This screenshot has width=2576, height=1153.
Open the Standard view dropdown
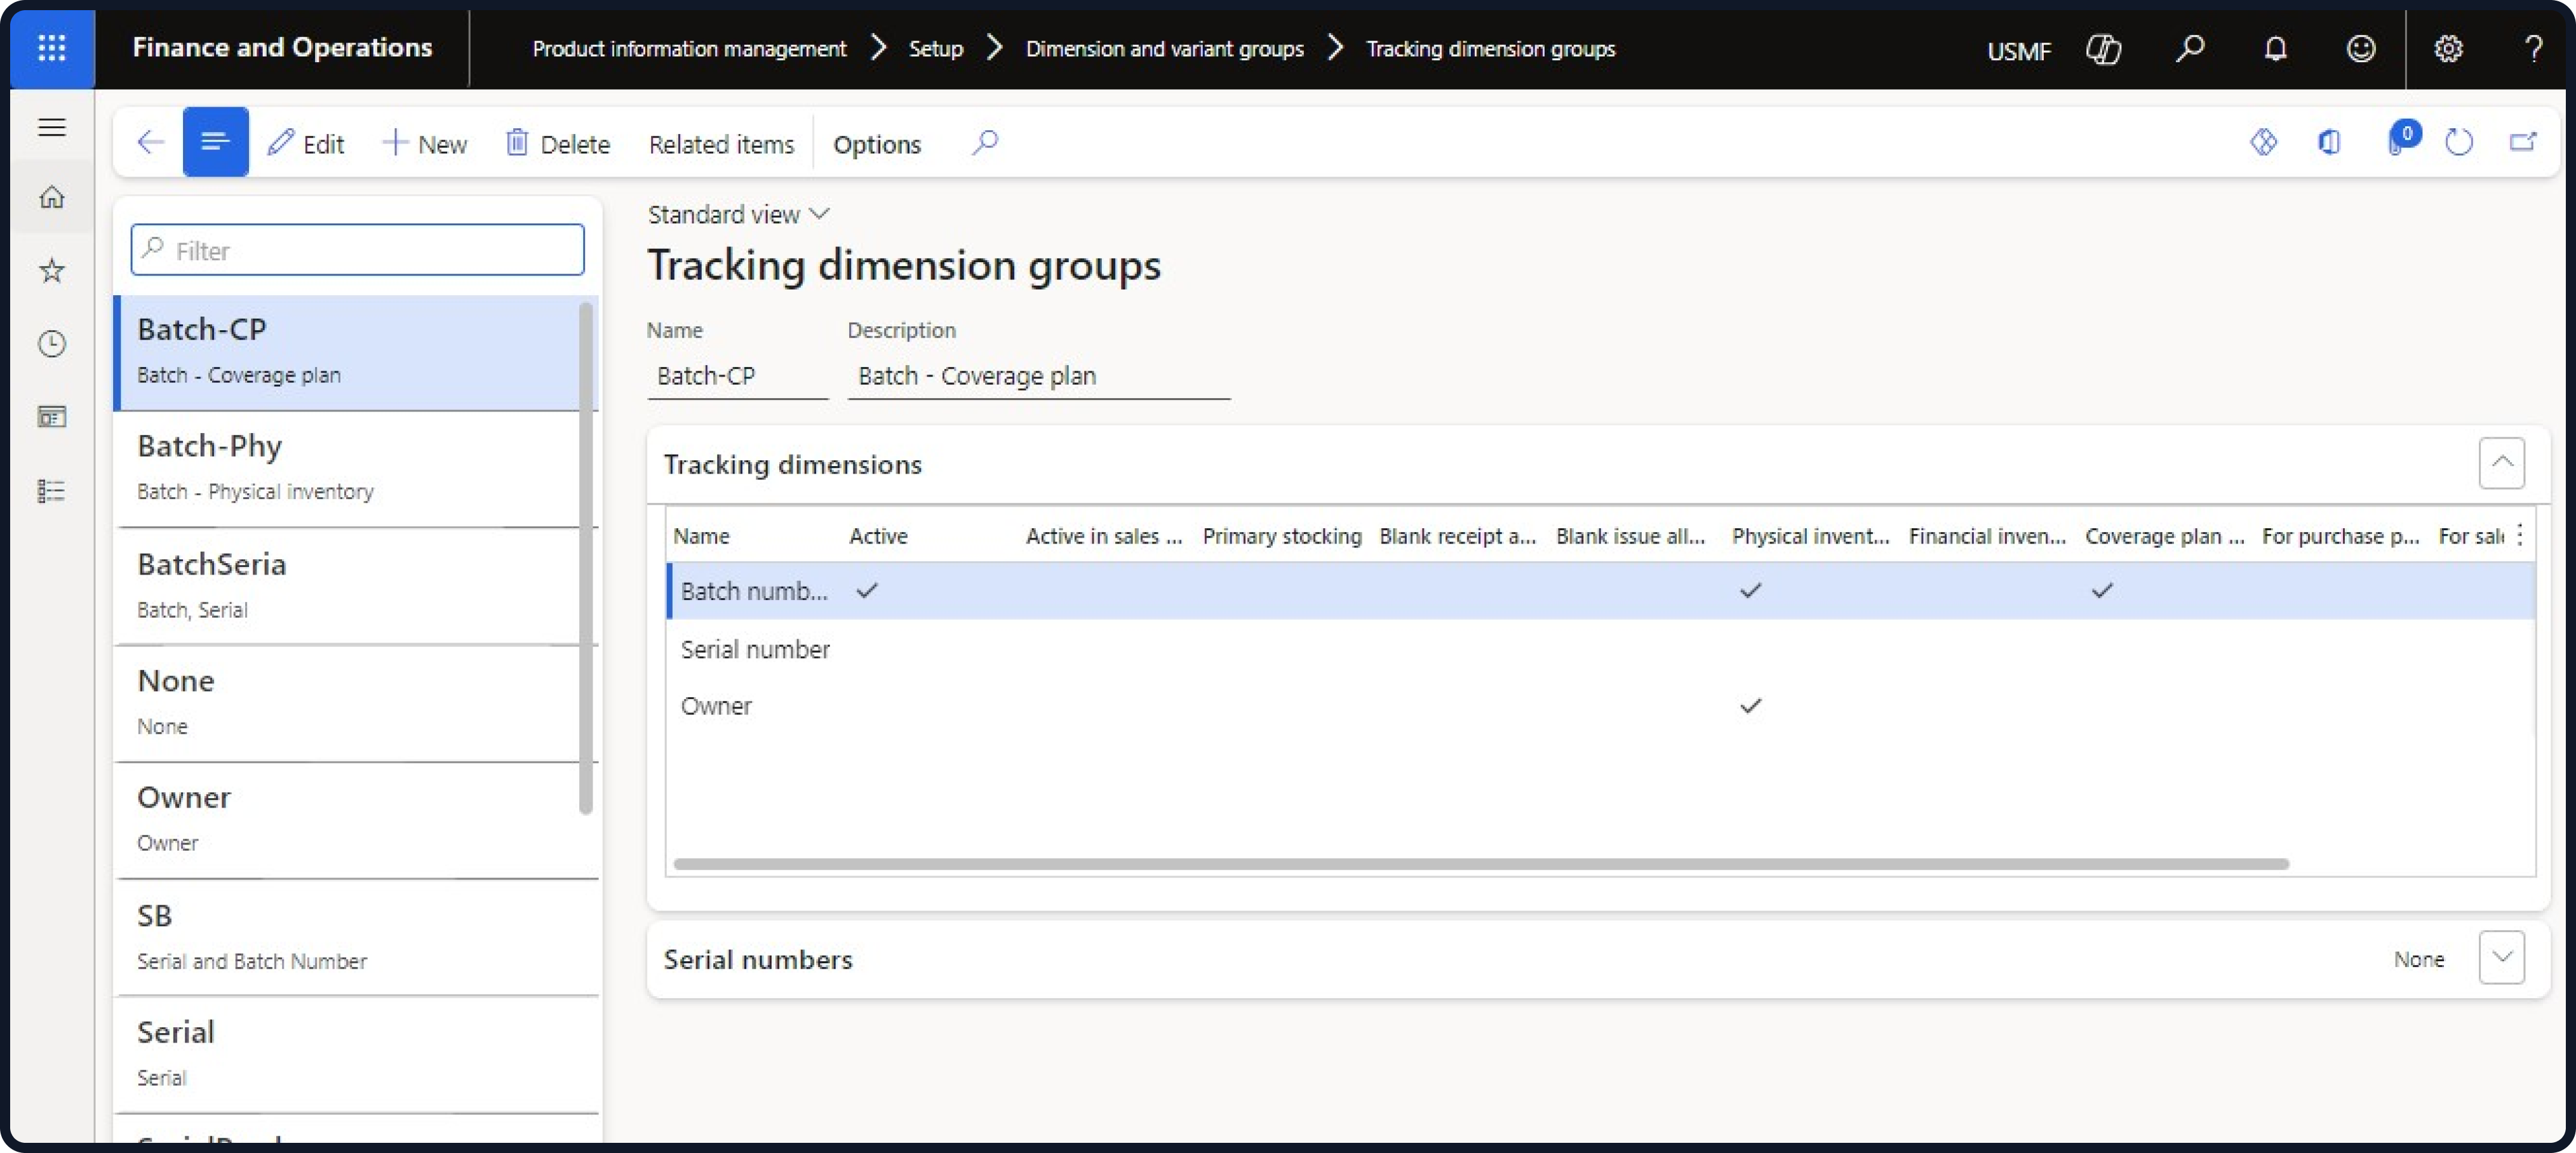[738, 214]
